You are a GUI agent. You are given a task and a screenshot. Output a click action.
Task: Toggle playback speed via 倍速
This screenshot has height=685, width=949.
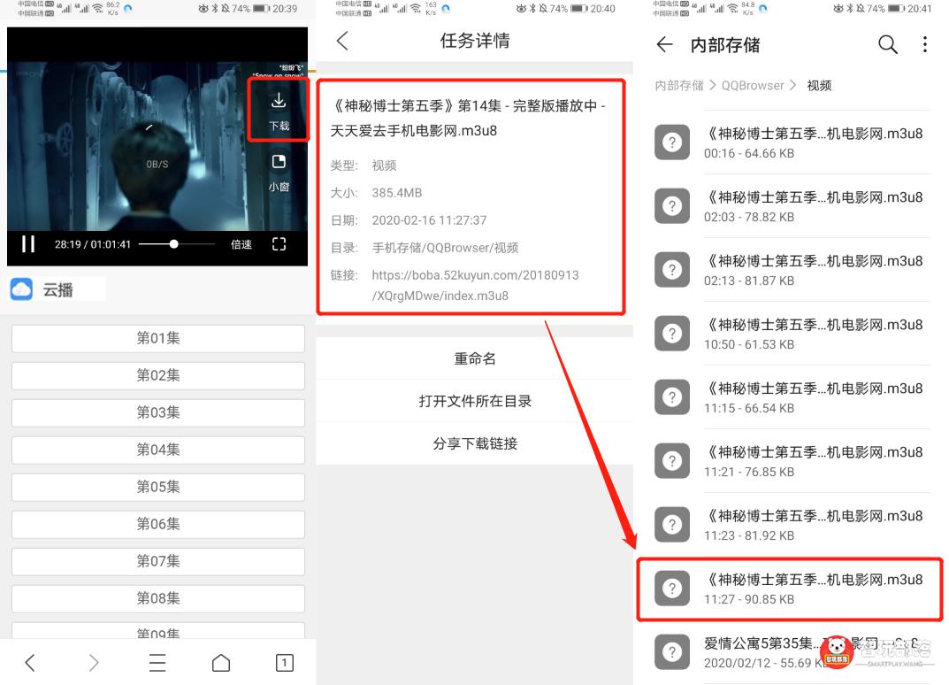coord(241,244)
